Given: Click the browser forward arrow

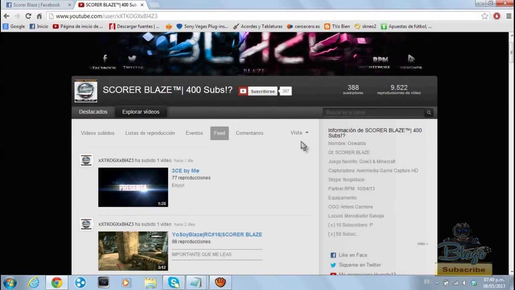Looking at the screenshot, I should click(17, 16).
